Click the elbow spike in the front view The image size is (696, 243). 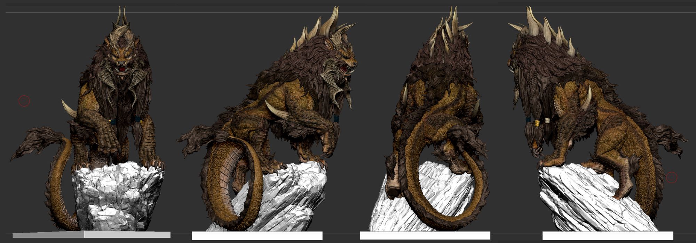69,109
